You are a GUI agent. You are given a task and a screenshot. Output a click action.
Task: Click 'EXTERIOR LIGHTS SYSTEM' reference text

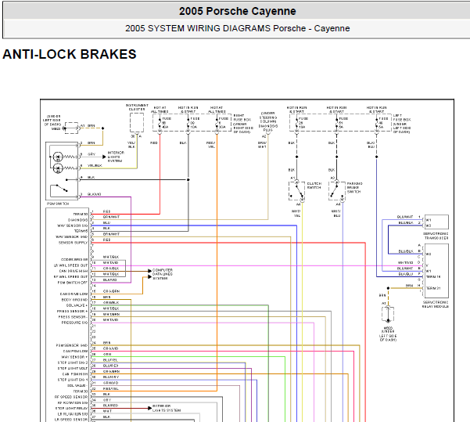click(167, 408)
